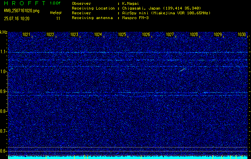Click the Receiving antenna field label
The height and width of the screenshot is (159, 251).
92,18
